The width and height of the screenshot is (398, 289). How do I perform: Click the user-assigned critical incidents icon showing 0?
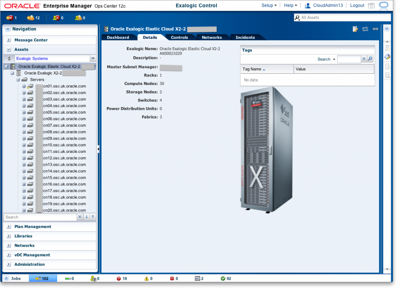click(x=56, y=18)
